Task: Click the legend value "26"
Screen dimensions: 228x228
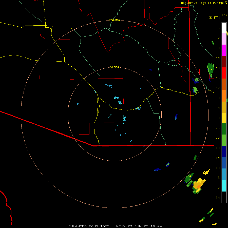Action: point(218,128)
